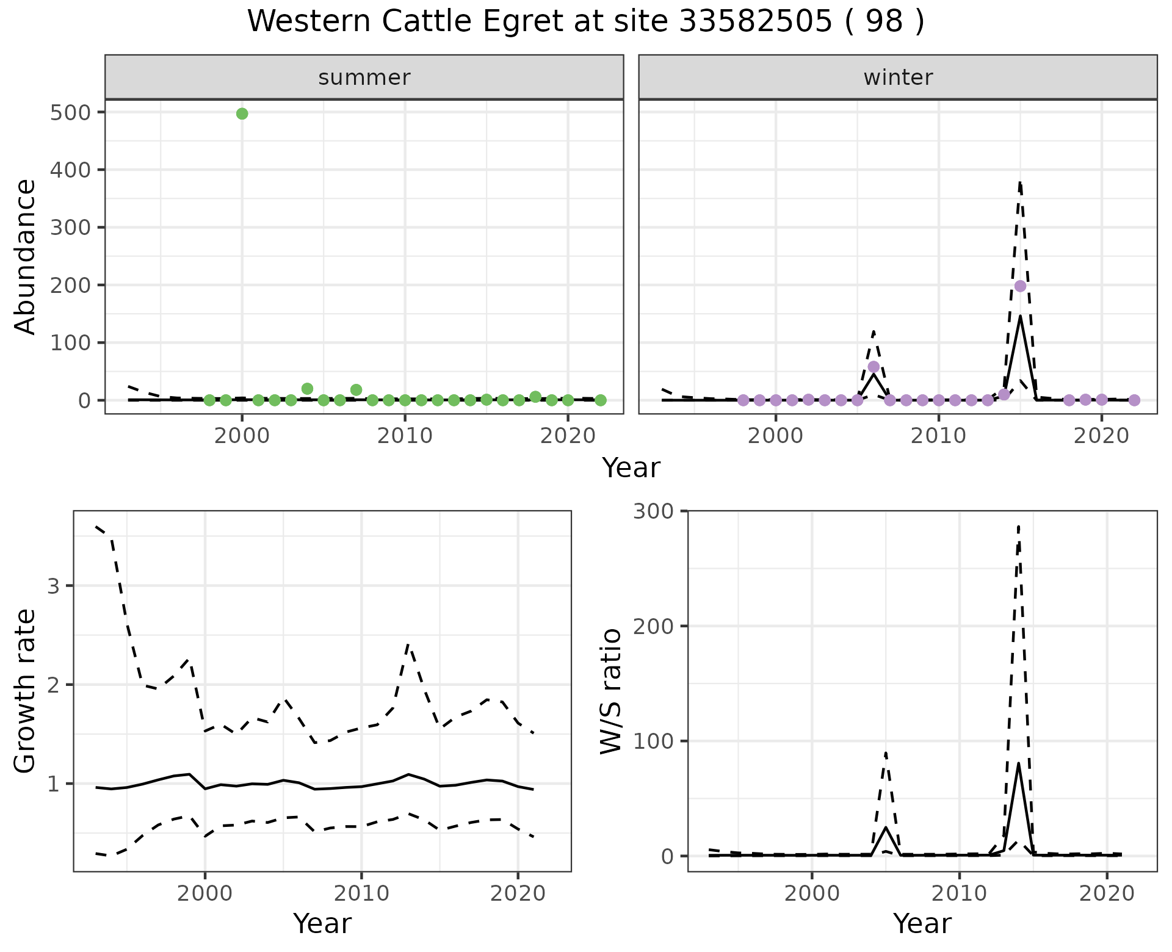Click the Abundance y-axis label
The height and width of the screenshot is (952, 1172).
(26, 256)
